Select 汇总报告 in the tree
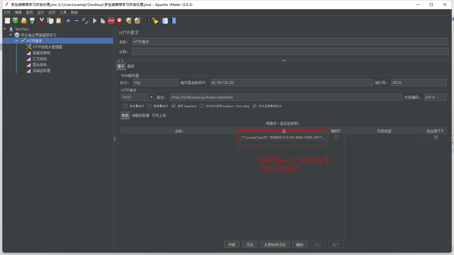Screen dimensions: 454x255 tap(40, 59)
